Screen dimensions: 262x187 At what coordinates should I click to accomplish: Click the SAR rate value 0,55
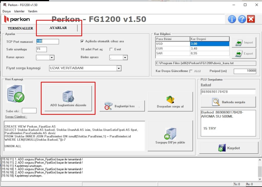coord(210,53)
